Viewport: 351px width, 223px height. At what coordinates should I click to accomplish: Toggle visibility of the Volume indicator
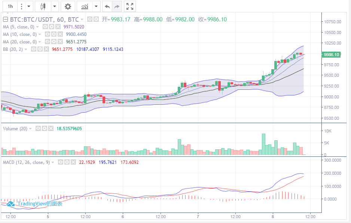(x=38, y=128)
